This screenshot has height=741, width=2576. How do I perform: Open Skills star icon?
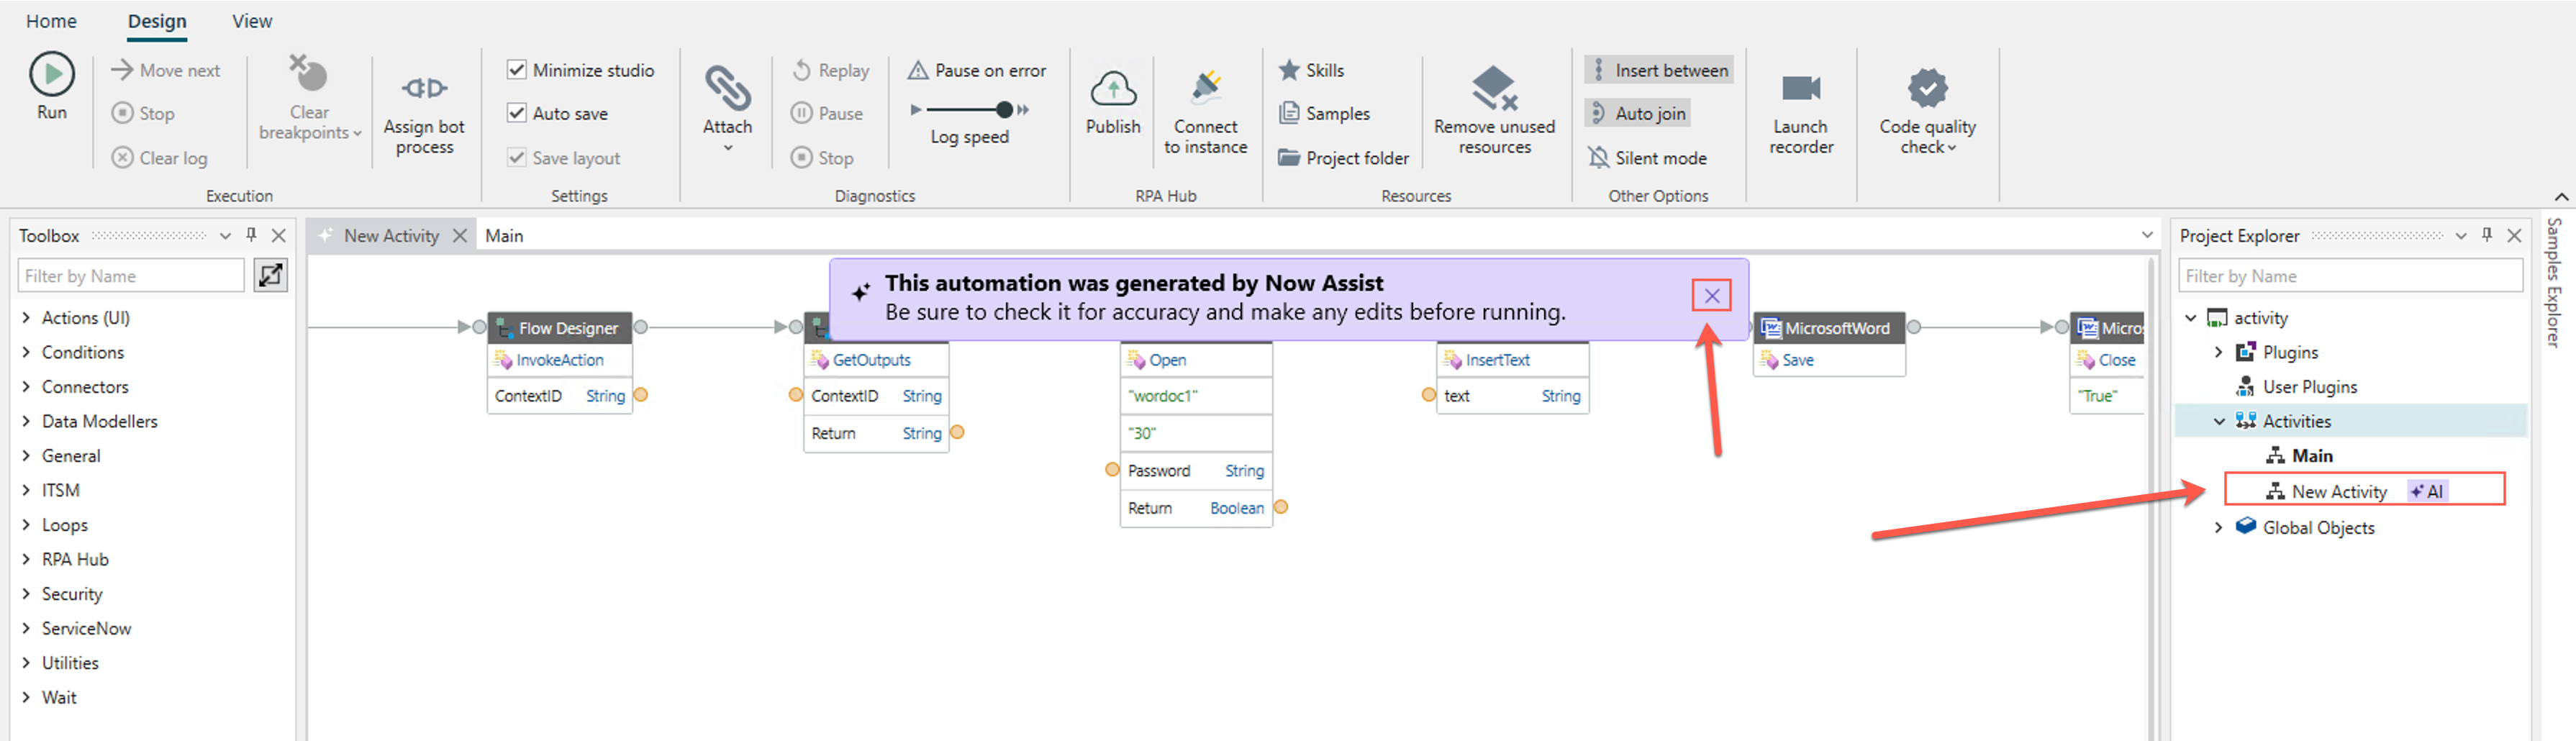[x=1289, y=70]
